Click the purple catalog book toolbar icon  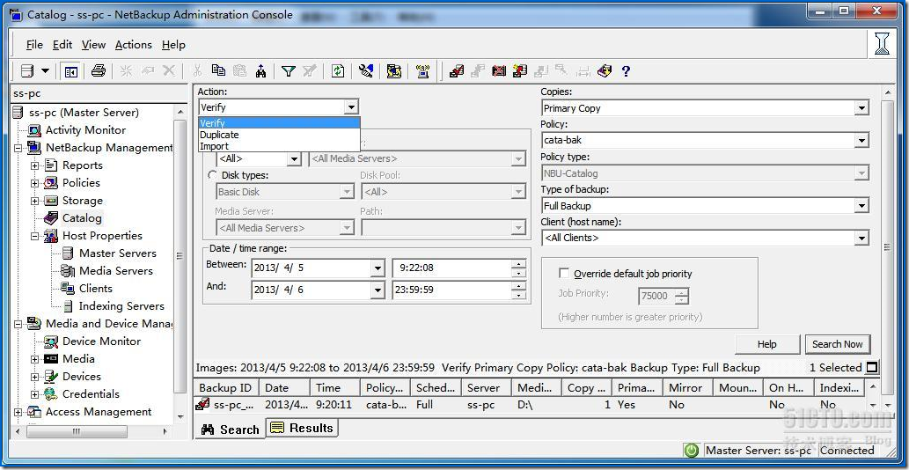point(605,71)
